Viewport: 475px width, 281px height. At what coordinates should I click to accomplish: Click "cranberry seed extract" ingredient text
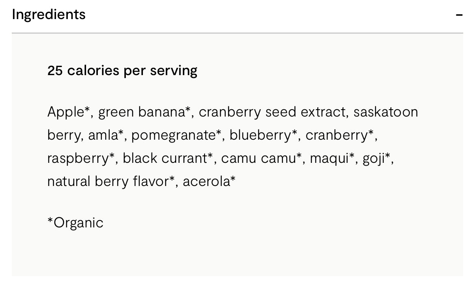pyautogui.click(x=272, y=112)
